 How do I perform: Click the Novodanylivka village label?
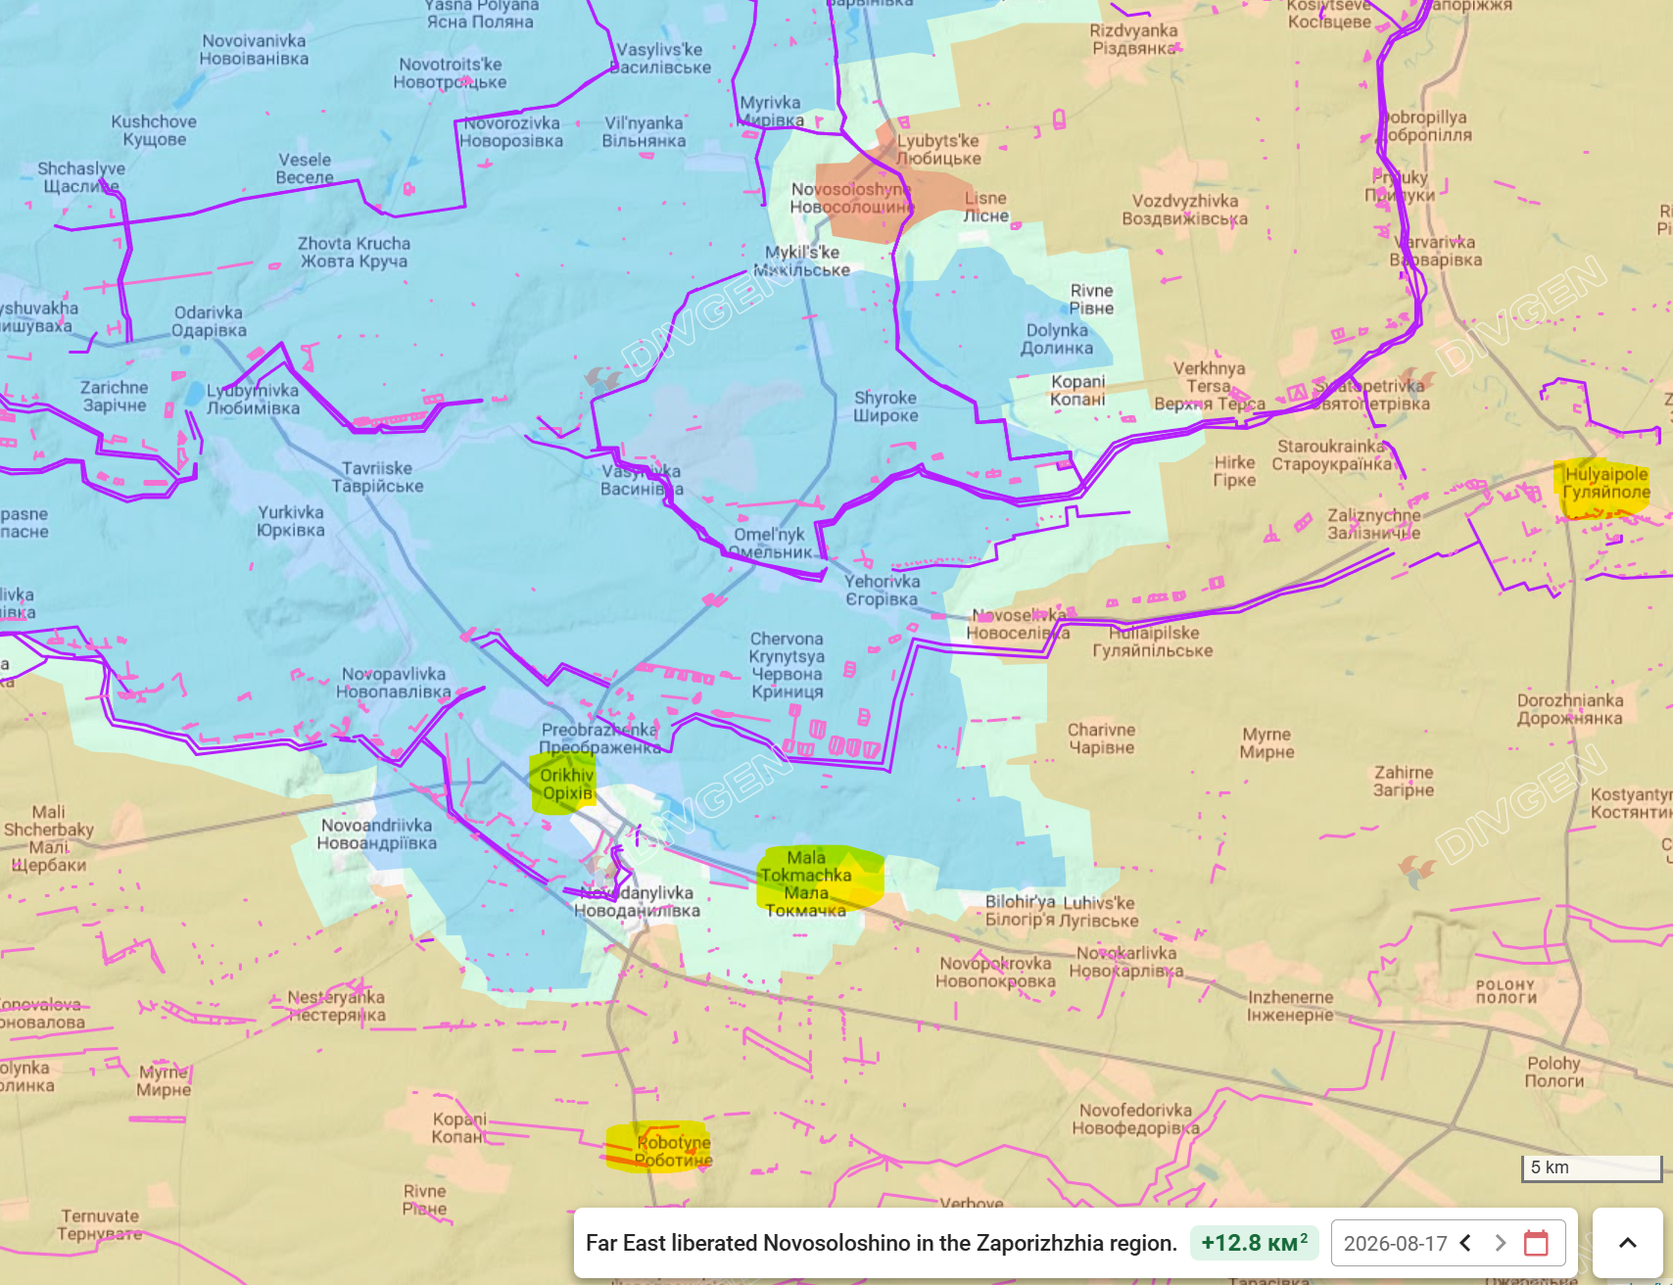(637, 902)
